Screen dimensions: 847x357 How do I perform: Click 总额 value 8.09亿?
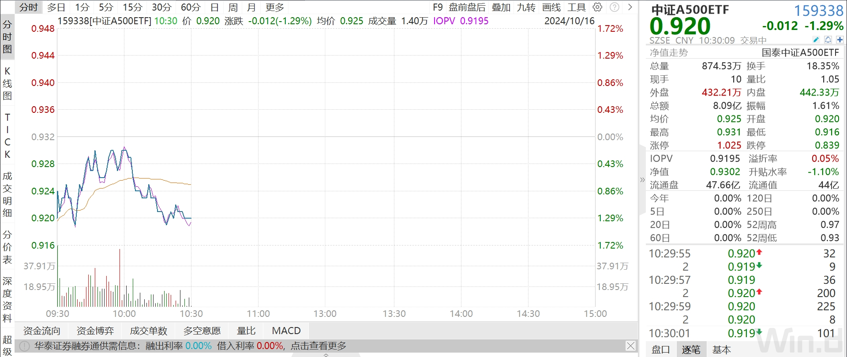[x=727, y=105]
